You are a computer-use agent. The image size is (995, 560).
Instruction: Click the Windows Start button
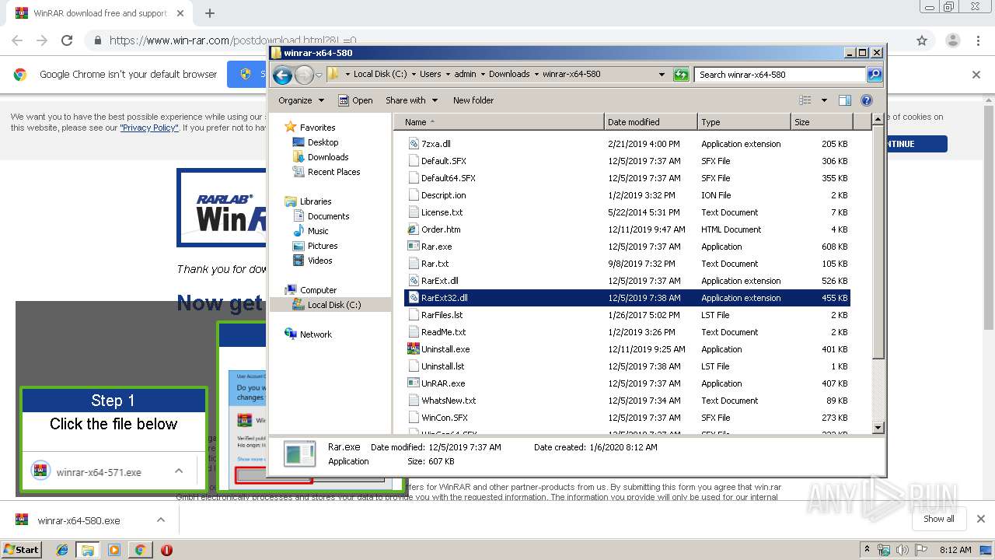pyautogui.click(x=21, y=550)
